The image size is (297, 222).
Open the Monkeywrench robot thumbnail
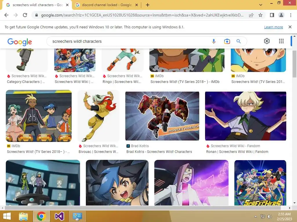click(x=162, y=116)
